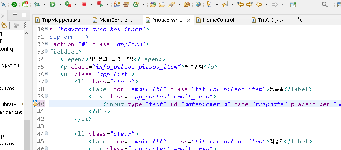Screen dimensions: 341x150
Task: Open the Run configurations dropdown arrow
Action: coord(60,4)
